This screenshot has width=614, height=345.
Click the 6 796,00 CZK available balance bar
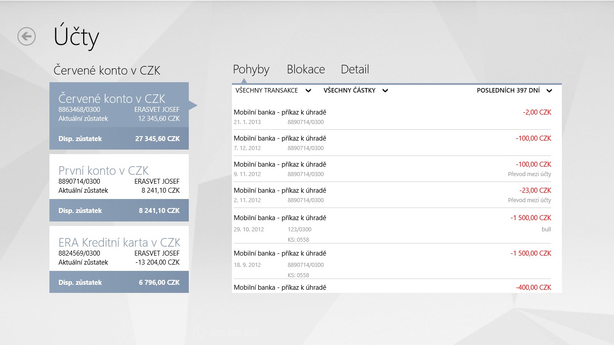pos(119,282)
